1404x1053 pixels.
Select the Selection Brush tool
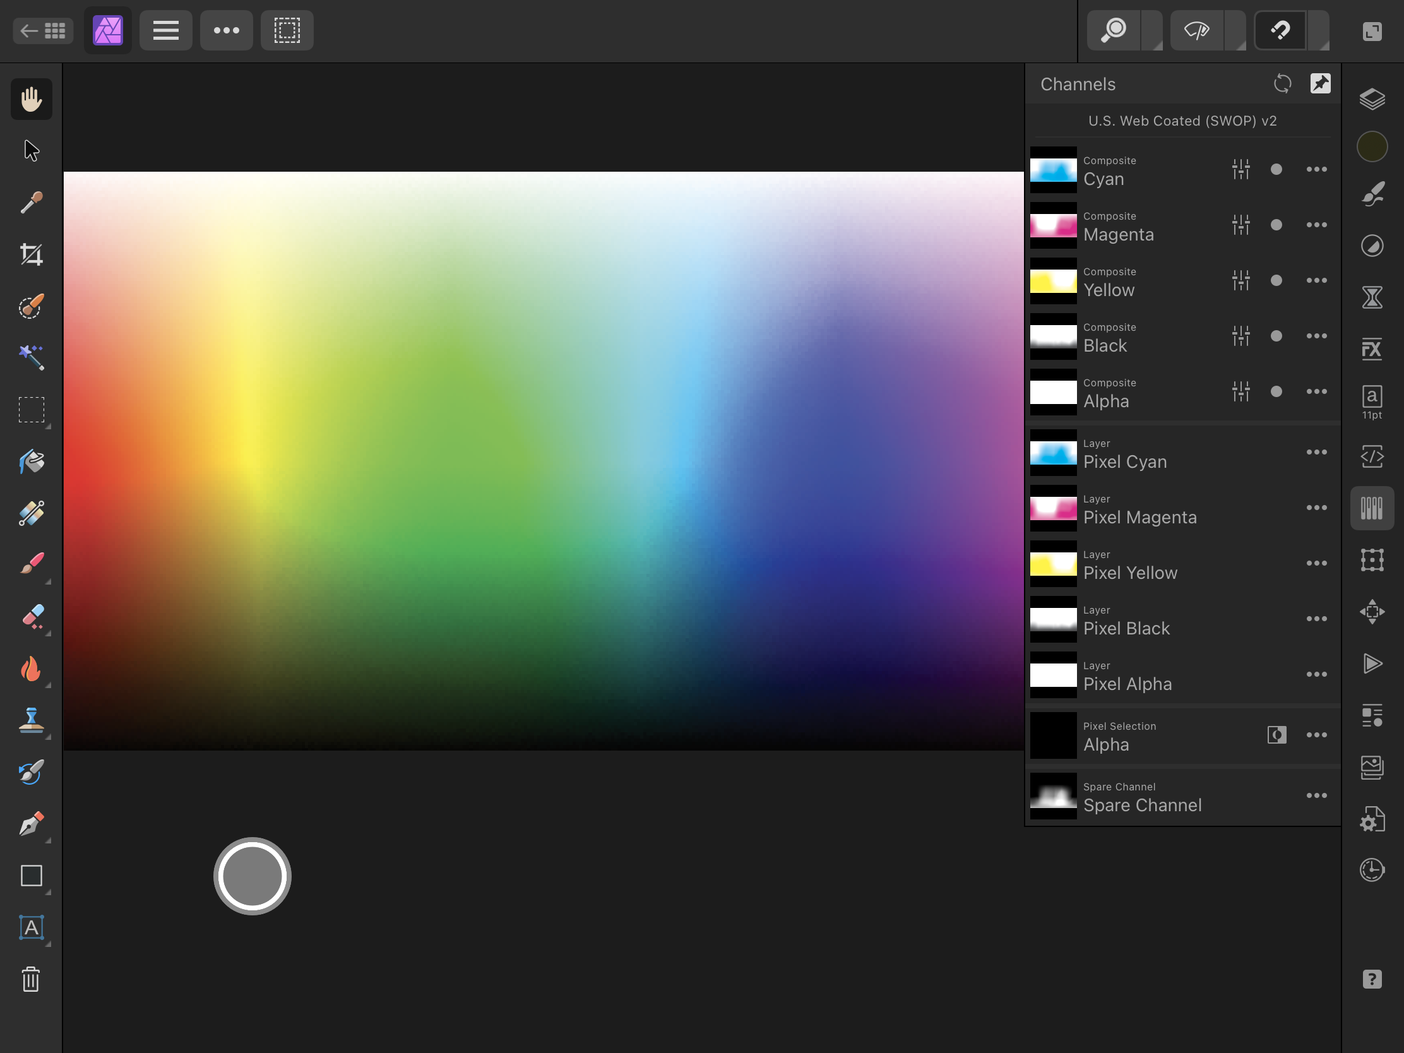(x=31, y=307)
